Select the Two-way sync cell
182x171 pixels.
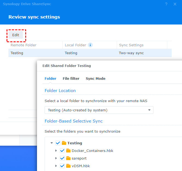click(131, 53)
